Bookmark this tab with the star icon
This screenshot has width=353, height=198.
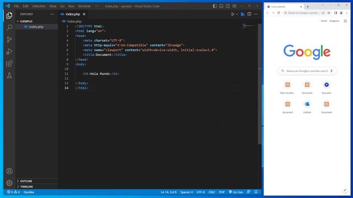pos(329,13)
